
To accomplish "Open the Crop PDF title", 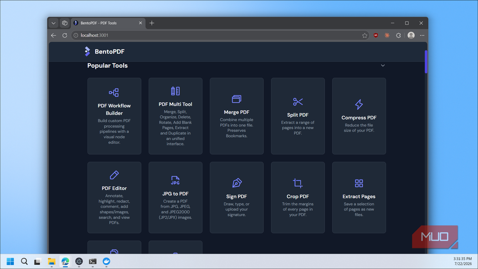I will click(298, 197).
